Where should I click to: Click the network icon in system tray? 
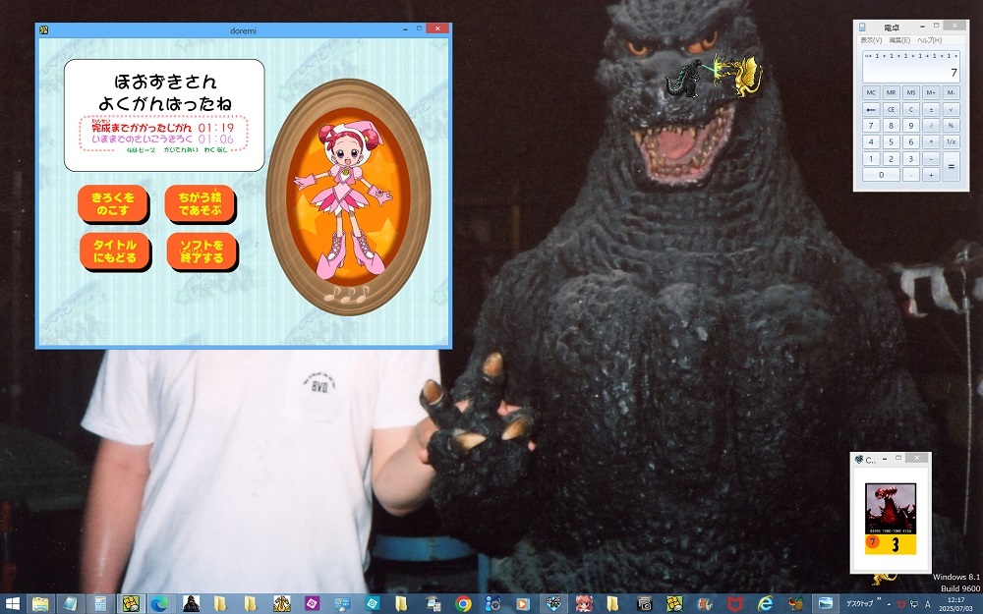click(914, 604)
